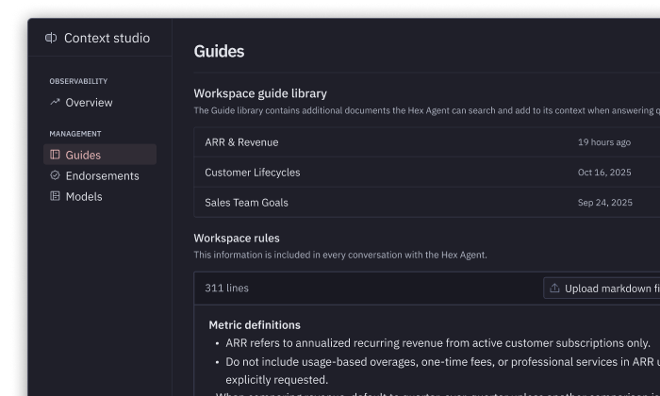Screen dimensions: 660x396
Task: Click the upload arrow icon
Action: (x=554, y=289)
